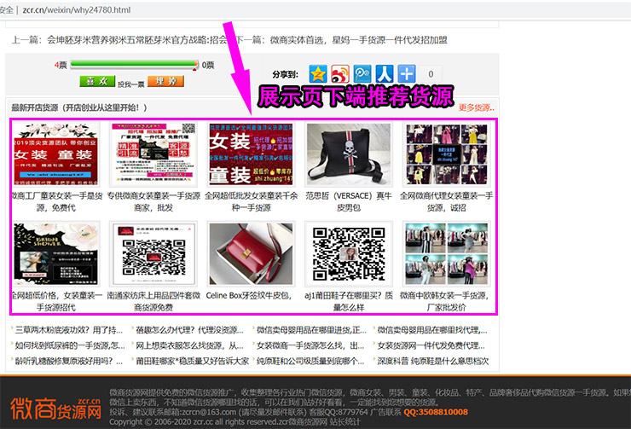Open more share options plus icon
Screen dimensions: 631x429
pyautogui.click(x=406, y=74)
